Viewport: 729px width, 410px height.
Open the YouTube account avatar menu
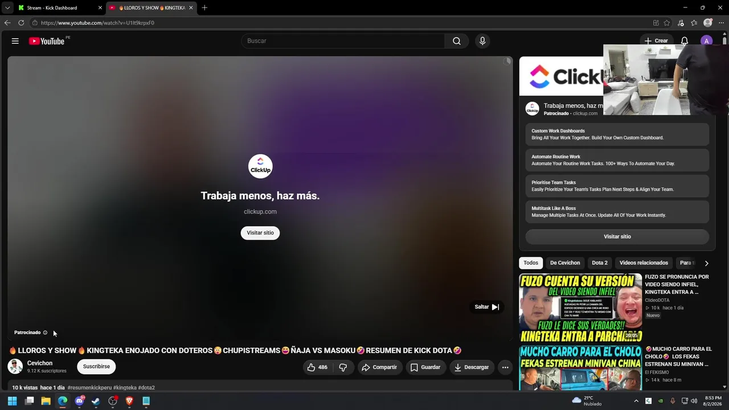[x=707, y=41]
